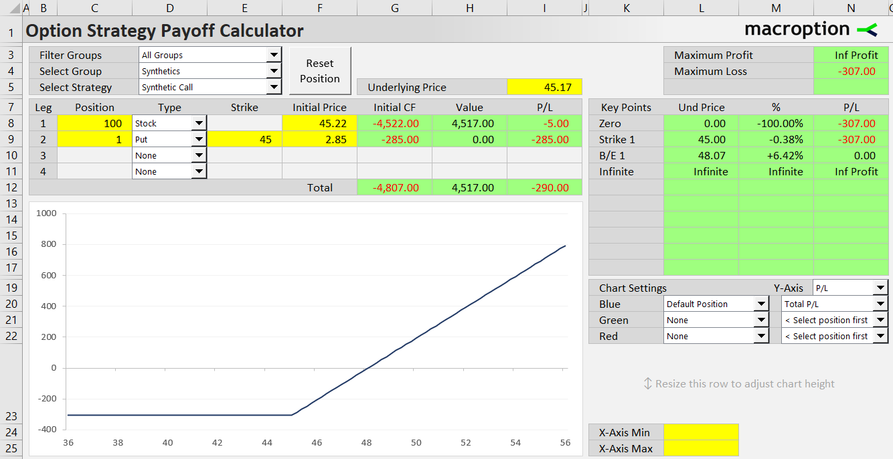Viewport: 893px width, 459px height.
Task: Select Leg 1 Position cell 100
Action: click(94, 123)
